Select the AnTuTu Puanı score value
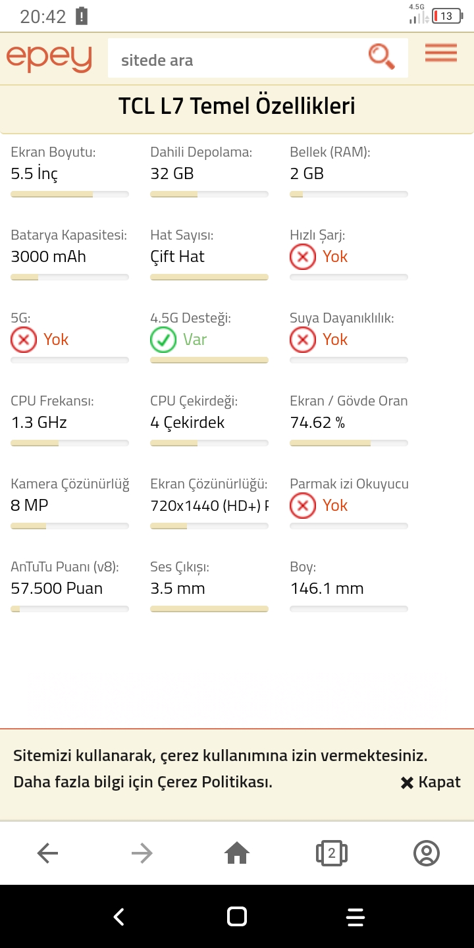This screenshot has height=948, width=474. (x=57, y=589)
